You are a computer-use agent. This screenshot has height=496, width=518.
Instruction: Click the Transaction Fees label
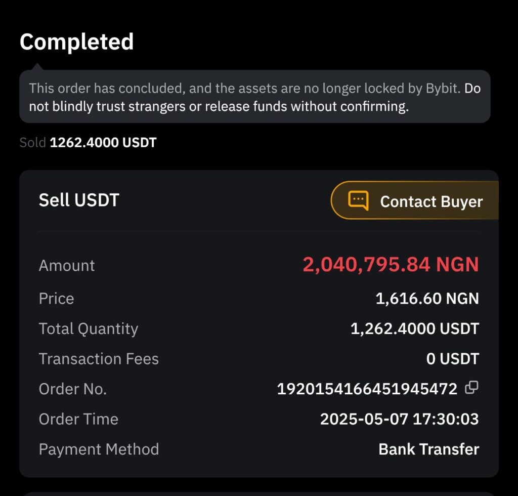point(99,359)
